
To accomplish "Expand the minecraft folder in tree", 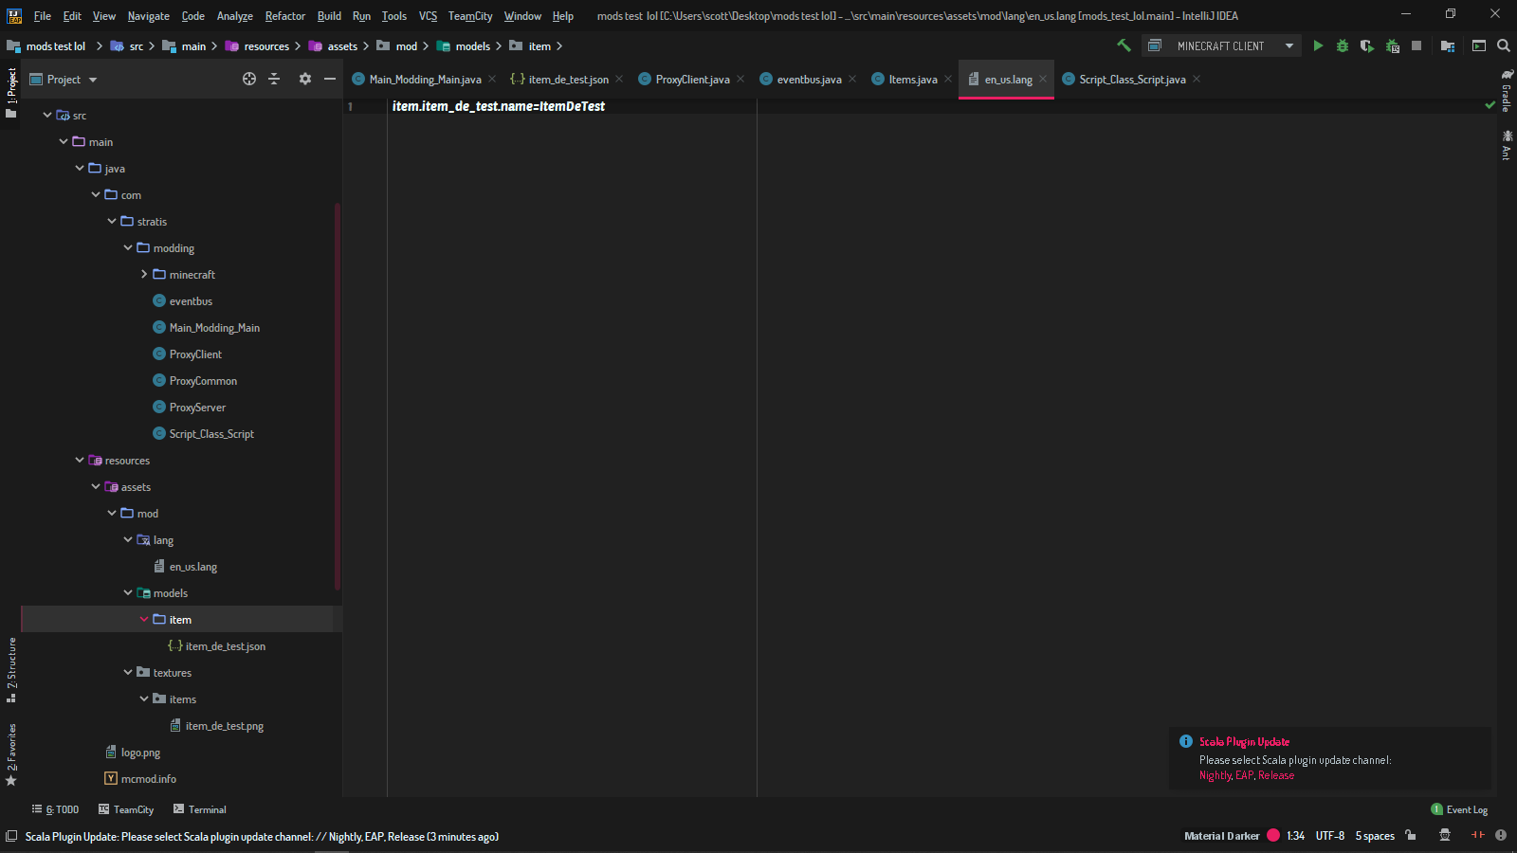I will tap(144, 275).
